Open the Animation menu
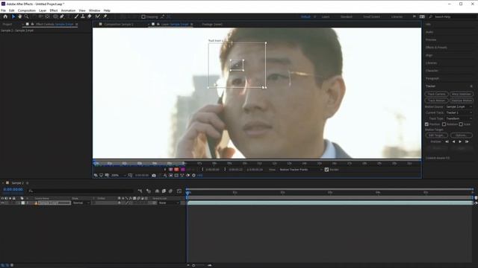This screenshot has width=478, height=268. pos(68,10)
